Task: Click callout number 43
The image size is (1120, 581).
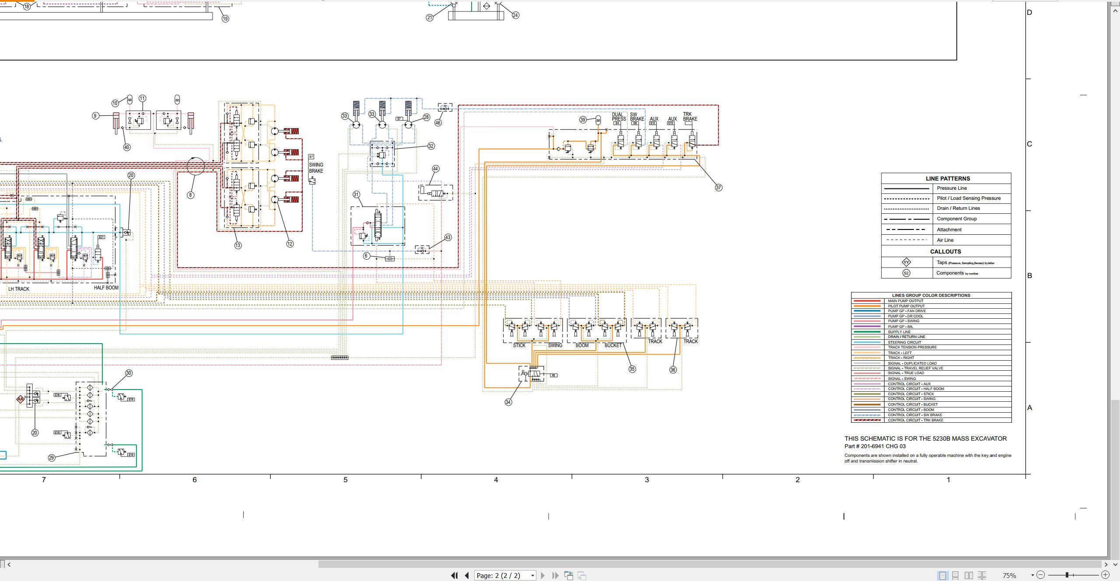Action: 448,237
